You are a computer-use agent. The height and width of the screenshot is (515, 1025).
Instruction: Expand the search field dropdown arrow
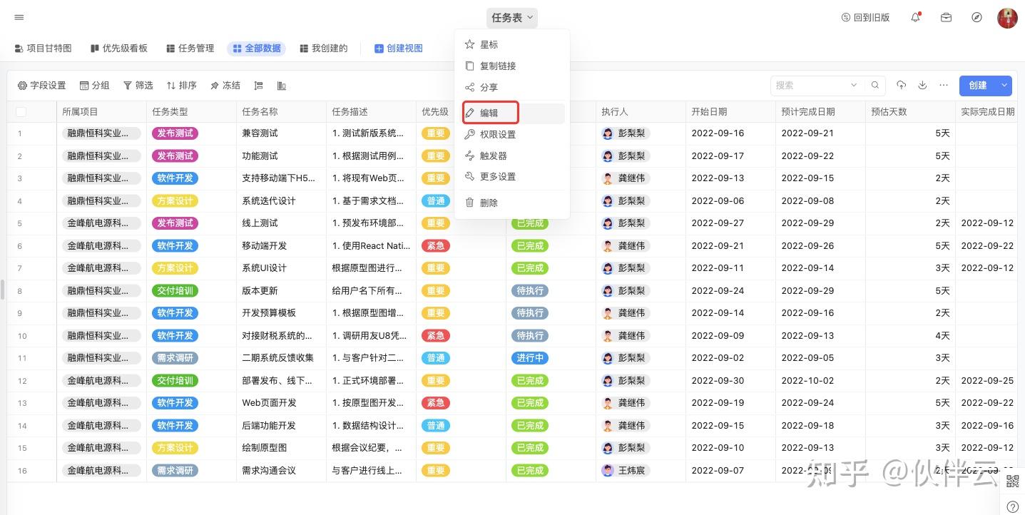click(854, 86)
